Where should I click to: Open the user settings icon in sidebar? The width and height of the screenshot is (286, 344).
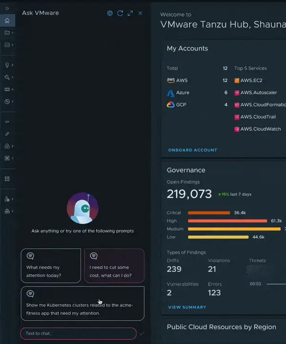[x=7, y=199]
